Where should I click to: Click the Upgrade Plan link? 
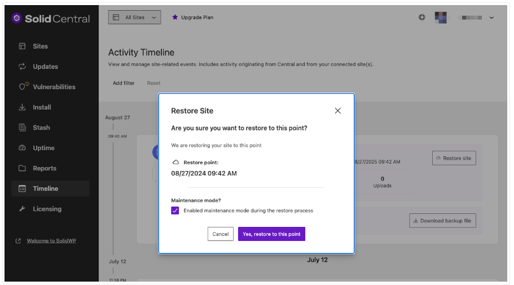[x=197, y=17]
